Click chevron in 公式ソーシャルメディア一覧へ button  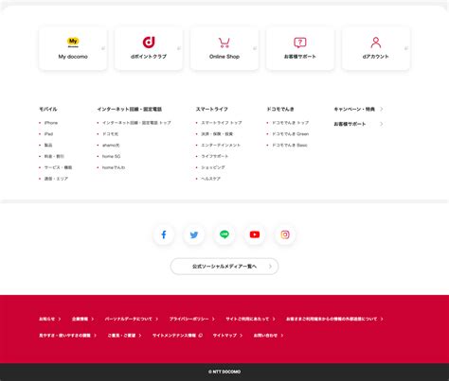[270, 267]
